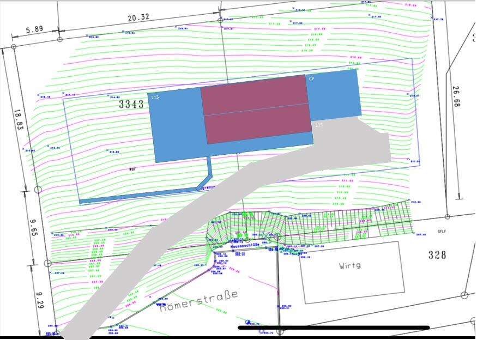
Task: Select the upper half of the maroon building
Action: tap(253, 96)
